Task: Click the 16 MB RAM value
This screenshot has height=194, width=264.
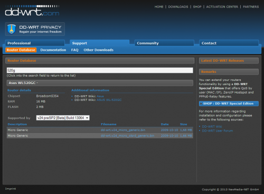Action: click(41, 101)
